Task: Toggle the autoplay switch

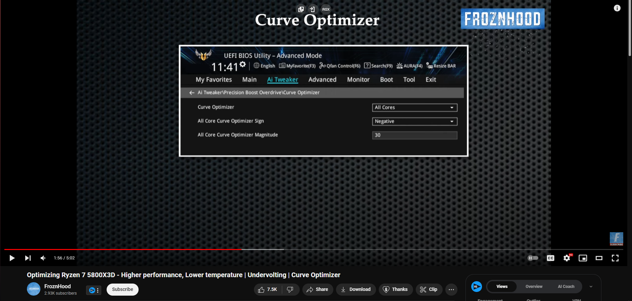Action: click(533, 258)
